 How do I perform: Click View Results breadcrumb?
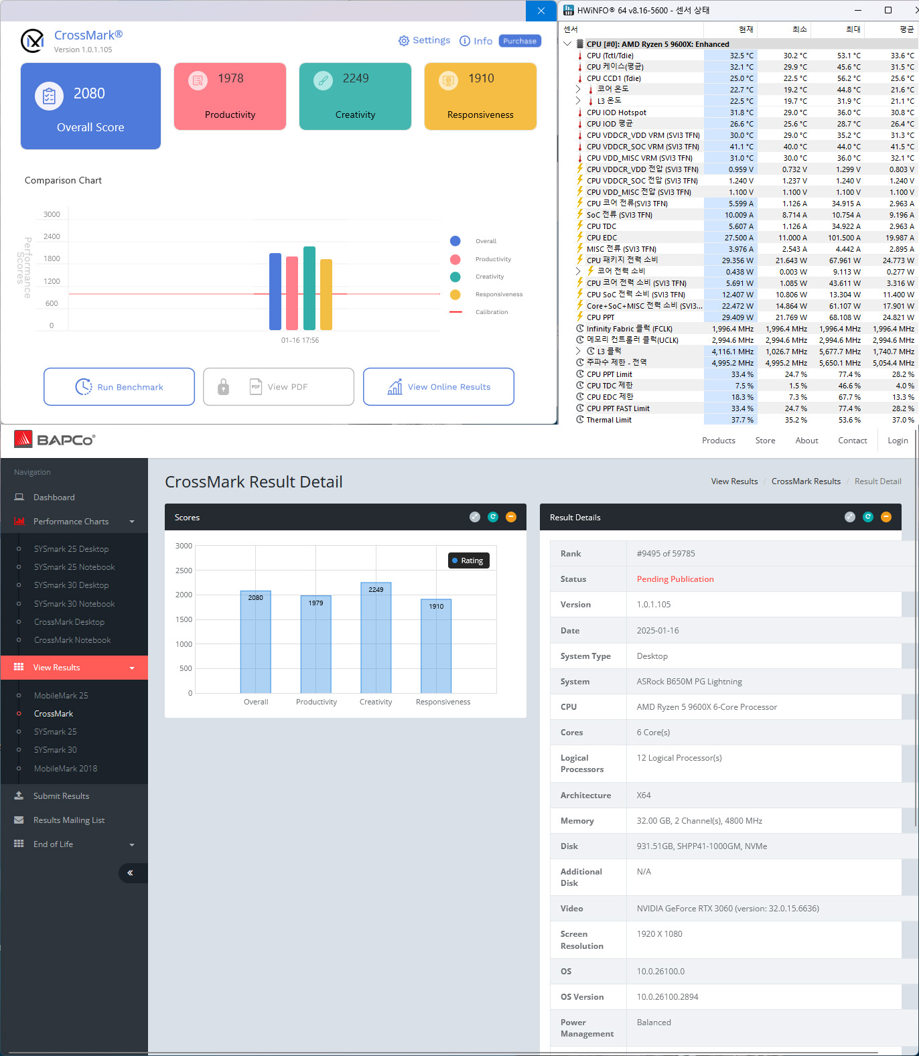734,481
